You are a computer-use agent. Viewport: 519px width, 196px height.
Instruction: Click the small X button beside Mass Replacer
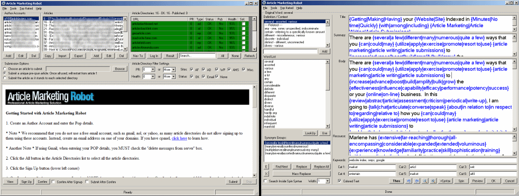pyautogui.click(x=266, y=173)
